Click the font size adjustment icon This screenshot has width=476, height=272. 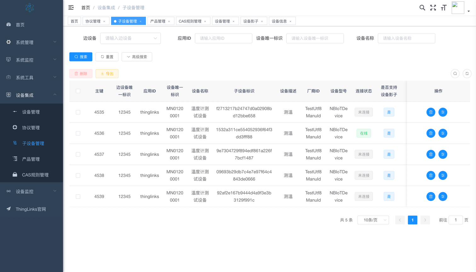444,7
